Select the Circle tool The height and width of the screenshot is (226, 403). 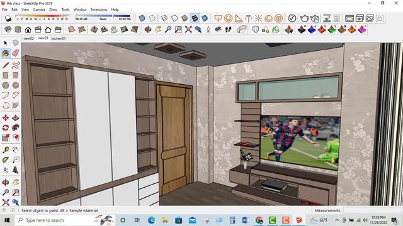coord(6,85)
